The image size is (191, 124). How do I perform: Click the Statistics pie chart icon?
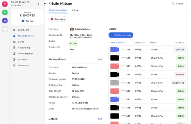coord(14,59)
